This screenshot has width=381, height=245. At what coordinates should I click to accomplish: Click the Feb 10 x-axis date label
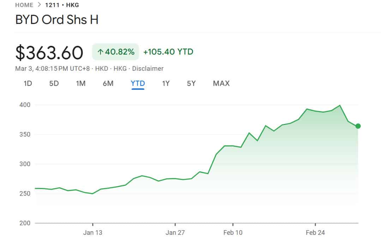(233, 233)
